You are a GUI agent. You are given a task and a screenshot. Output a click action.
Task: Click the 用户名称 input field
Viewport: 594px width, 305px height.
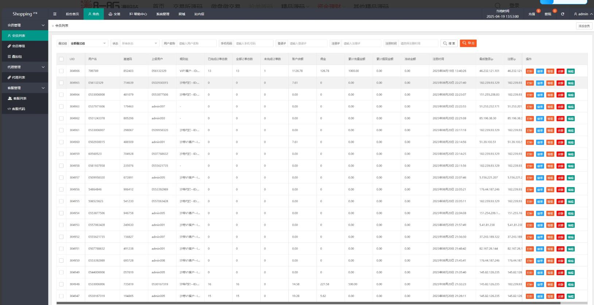[196, 43]
